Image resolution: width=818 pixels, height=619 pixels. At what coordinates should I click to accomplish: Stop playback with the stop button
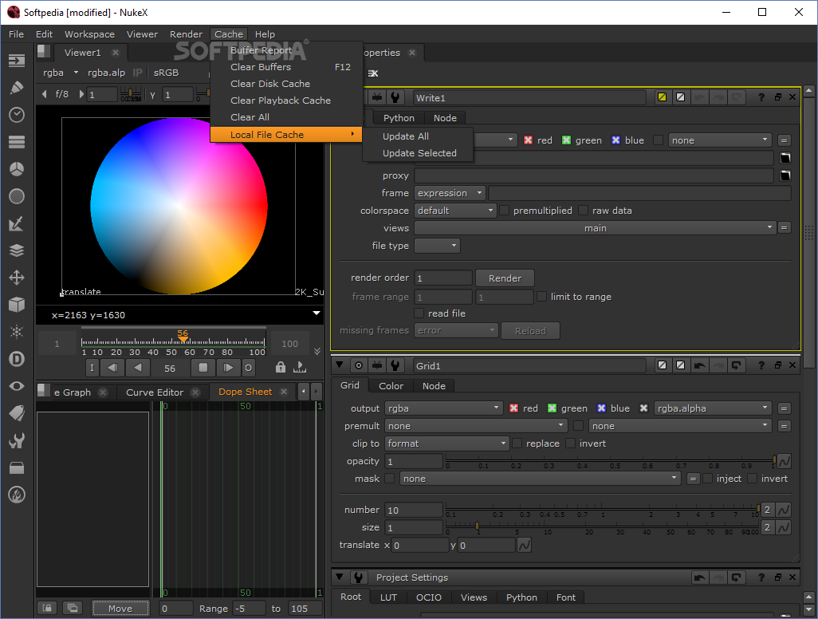[x=203, y=368]
